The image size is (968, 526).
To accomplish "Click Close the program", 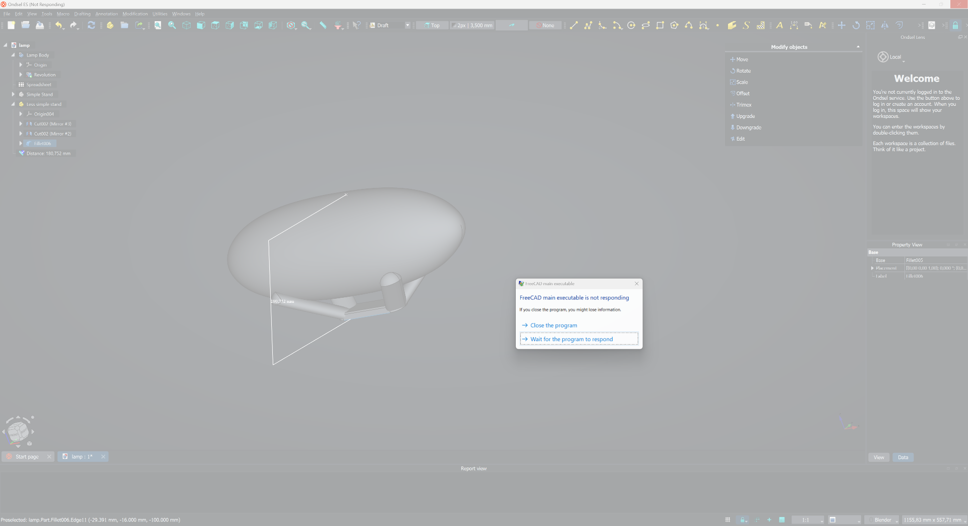I will (x=554, y=325).
